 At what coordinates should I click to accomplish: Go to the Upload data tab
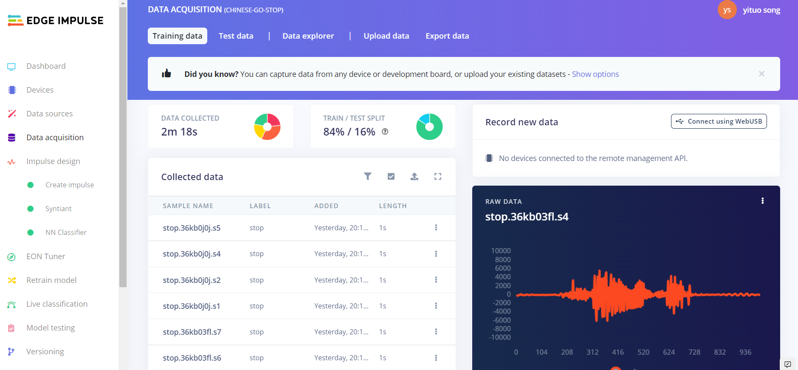(x=386, y=36)
